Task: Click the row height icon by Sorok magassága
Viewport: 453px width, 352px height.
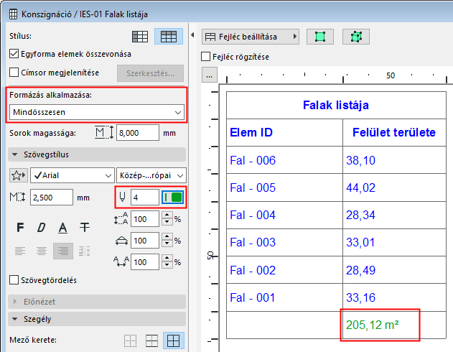Action: click(x=104, y=133)
